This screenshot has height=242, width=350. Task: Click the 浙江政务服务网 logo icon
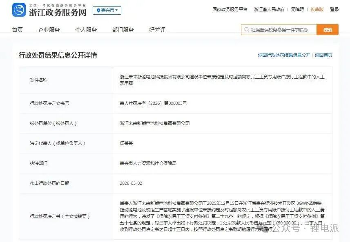tap(19, 10)
